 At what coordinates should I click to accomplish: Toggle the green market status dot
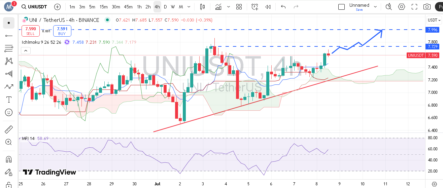(x=107, y=20)
